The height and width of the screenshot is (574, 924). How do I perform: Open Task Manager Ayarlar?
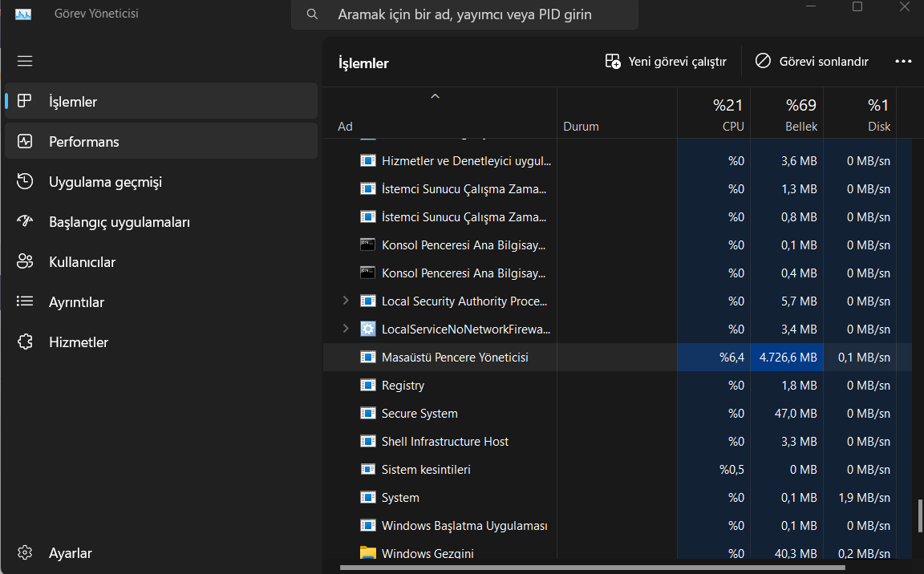(71, 552)
